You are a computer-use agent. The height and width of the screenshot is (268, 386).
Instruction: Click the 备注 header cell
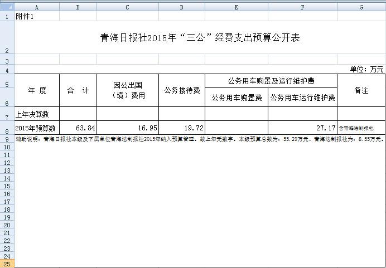pos(361,90)
